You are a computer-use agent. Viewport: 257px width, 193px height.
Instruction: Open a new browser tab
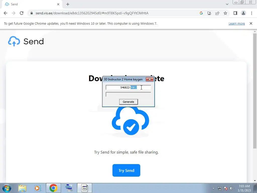68,4
